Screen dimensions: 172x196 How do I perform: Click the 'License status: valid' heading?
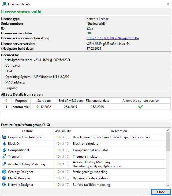(21, 12)
